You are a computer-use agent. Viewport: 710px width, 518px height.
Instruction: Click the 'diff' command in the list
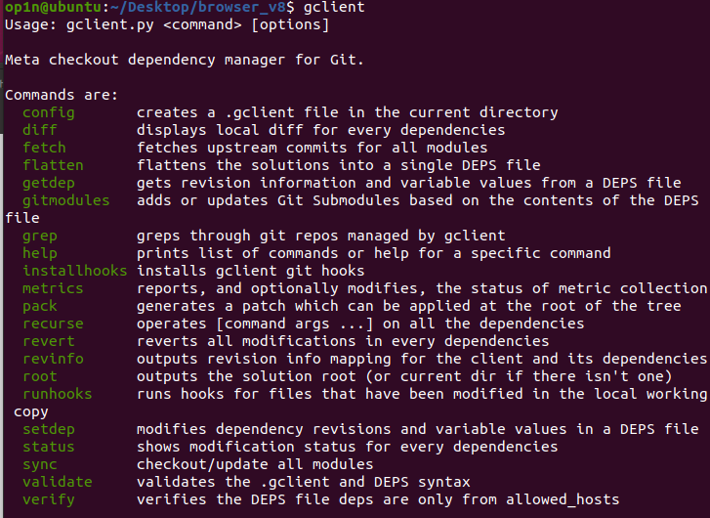(x=40, y=130)
